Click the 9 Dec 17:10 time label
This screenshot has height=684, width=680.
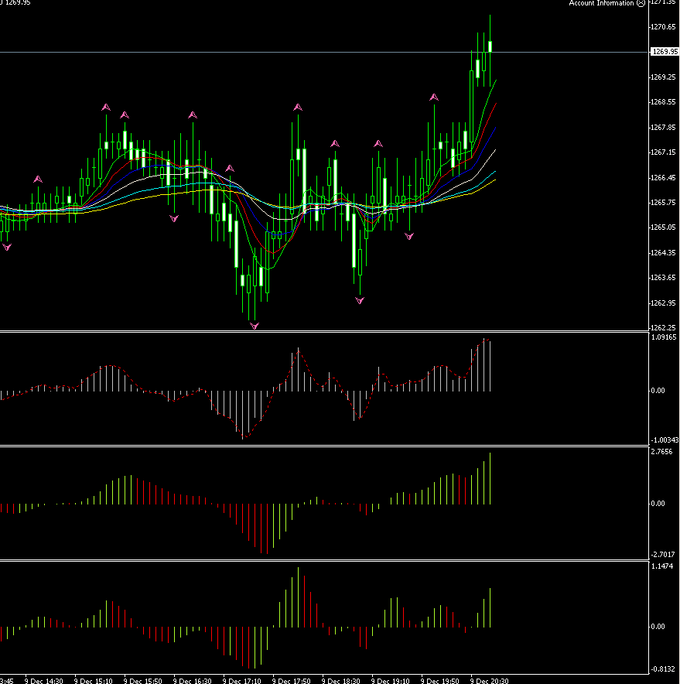[x=242, y=680]
